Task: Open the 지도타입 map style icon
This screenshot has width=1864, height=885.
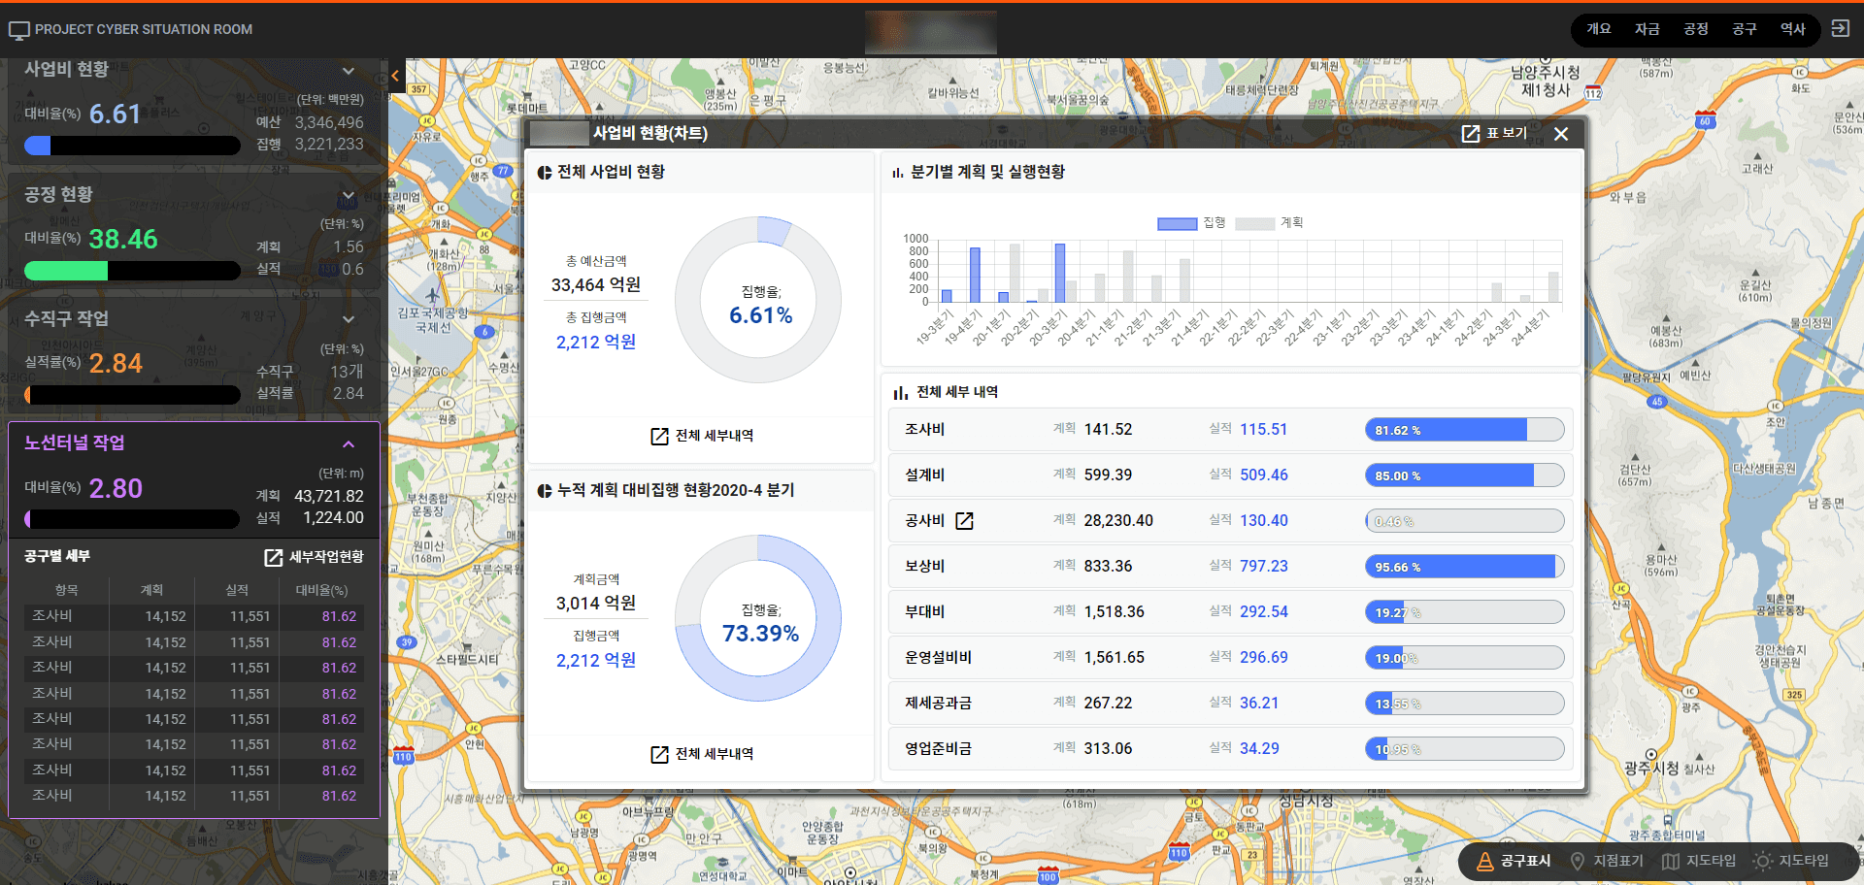Action: (x=1672, y=861)
